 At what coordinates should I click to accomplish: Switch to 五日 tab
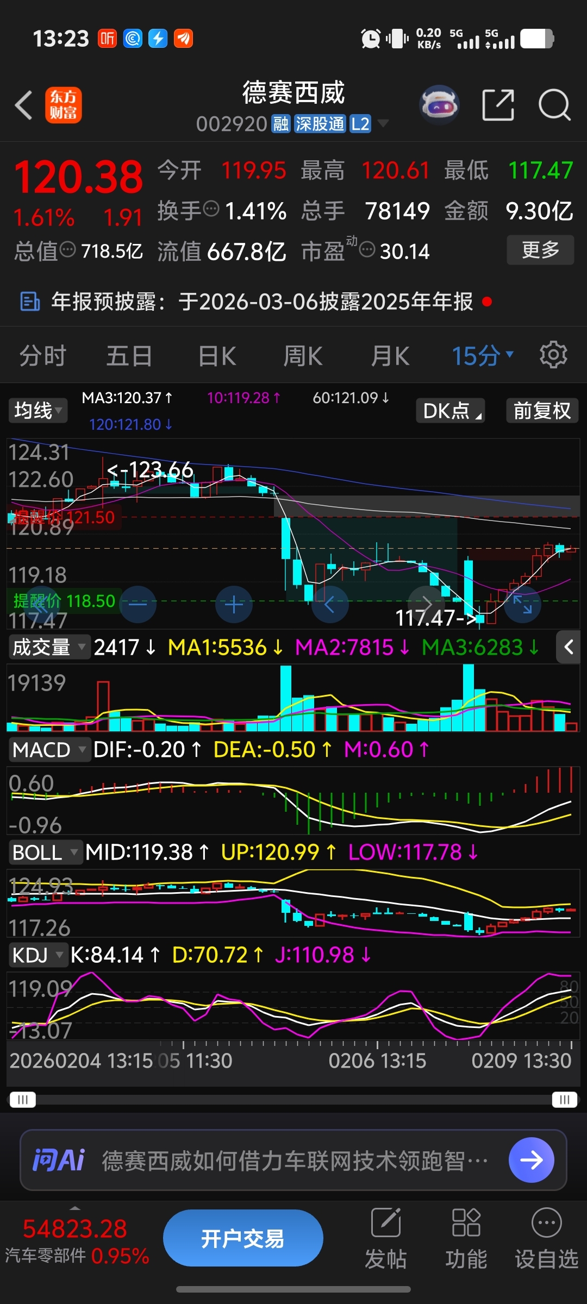click(129, 356)
